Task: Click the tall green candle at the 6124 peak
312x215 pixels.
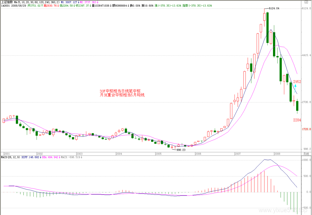Action: (268, 28)
